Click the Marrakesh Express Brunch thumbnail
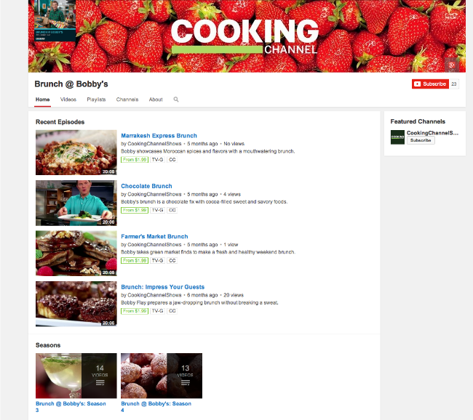This screenshot has width=473, height=420. click(76, 153)
